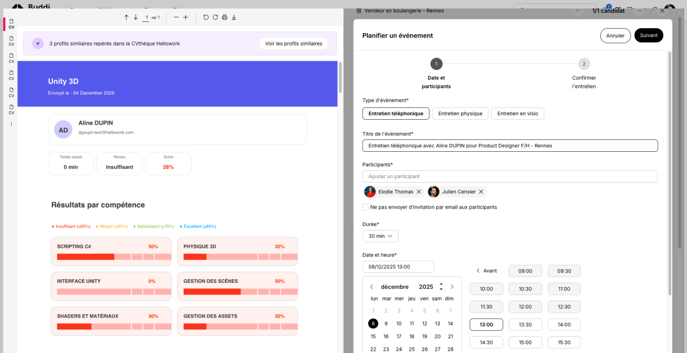The height and width of the screenshot is (353, 687).
Task: Download the candidate document
Action: 234,17
